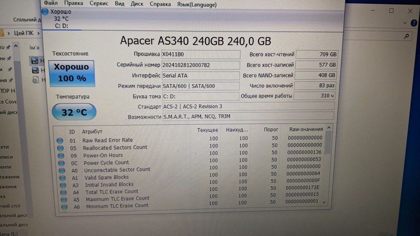
Task: Collapse Explorer quick access up arrow
Action: (x=16, y=46)
